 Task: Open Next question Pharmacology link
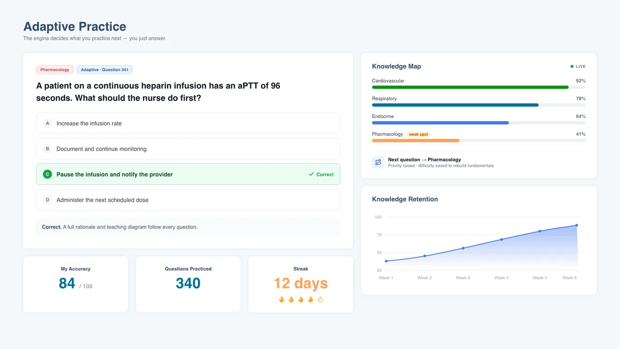424,159
